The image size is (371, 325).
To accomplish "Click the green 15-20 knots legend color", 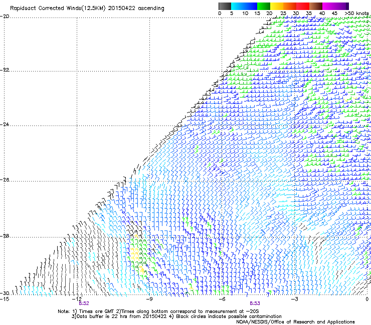I will coord(264,6).
